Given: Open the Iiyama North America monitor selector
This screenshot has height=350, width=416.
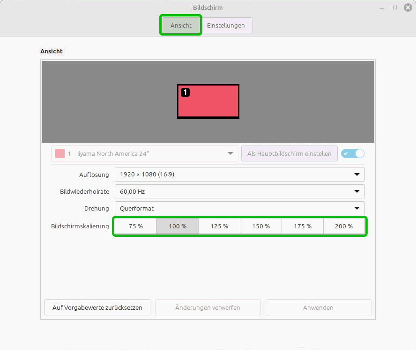Looking at the screenshot, I should point(144,153).
